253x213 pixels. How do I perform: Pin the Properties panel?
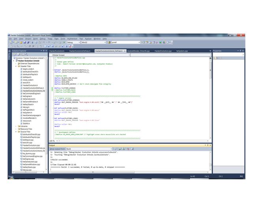[x=240, y=51]
